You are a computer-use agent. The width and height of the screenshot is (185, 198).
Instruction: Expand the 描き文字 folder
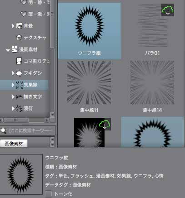(13, 97)
